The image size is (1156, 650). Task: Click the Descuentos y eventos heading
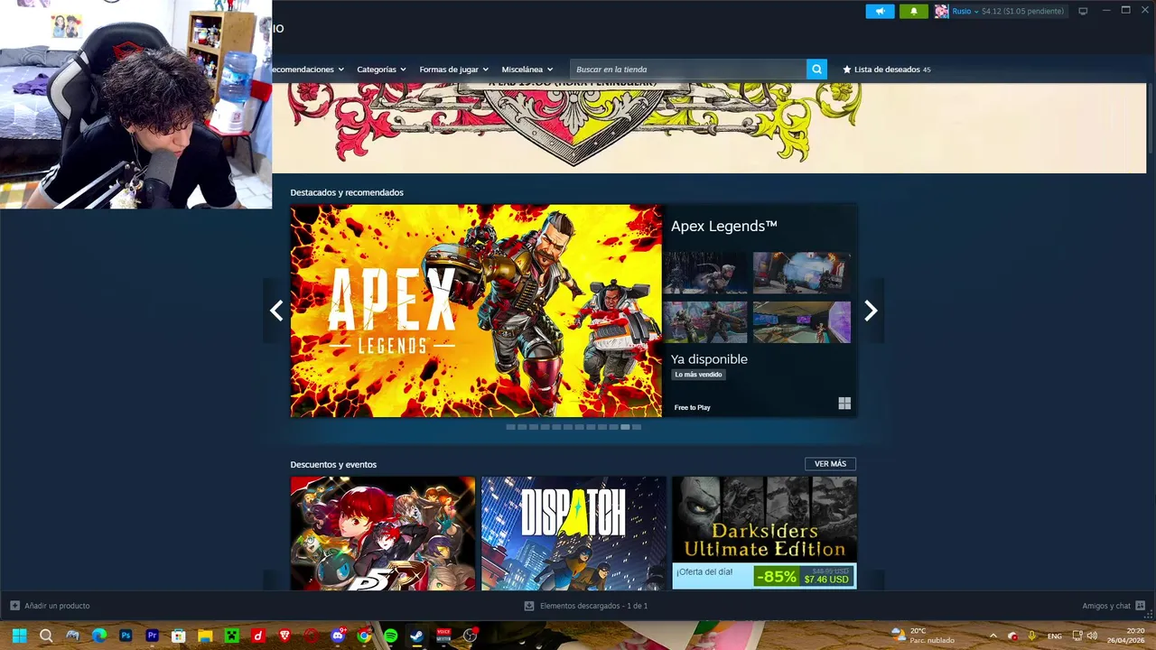[333, 464]
